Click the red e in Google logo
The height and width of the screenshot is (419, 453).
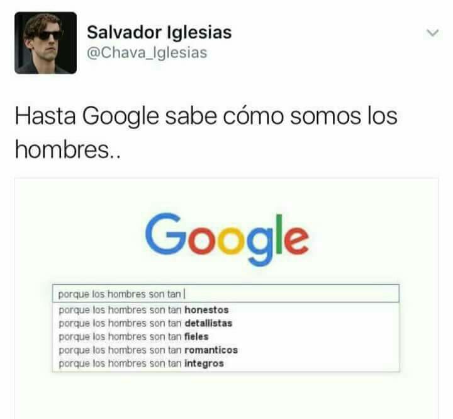[x=296, y=240]
